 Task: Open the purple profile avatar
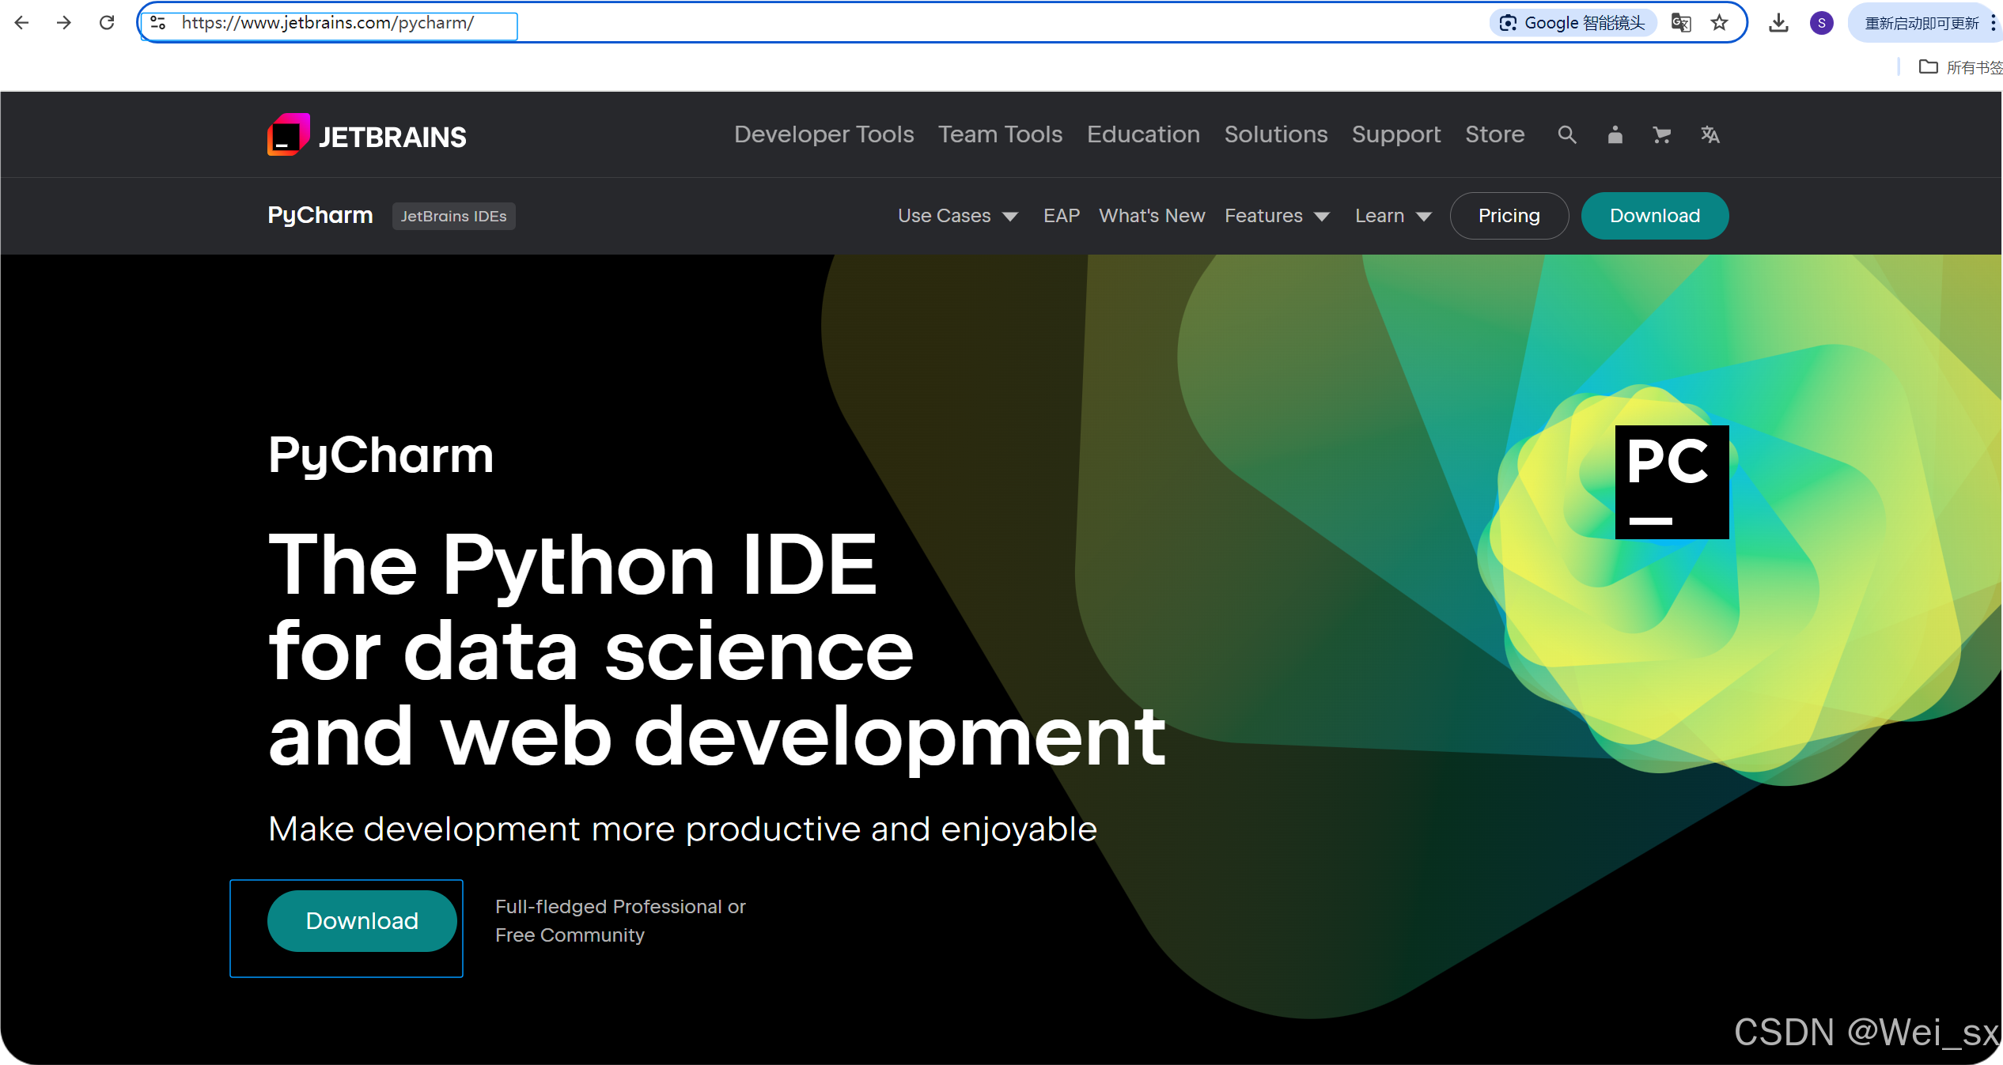(x=1822, y=23)
